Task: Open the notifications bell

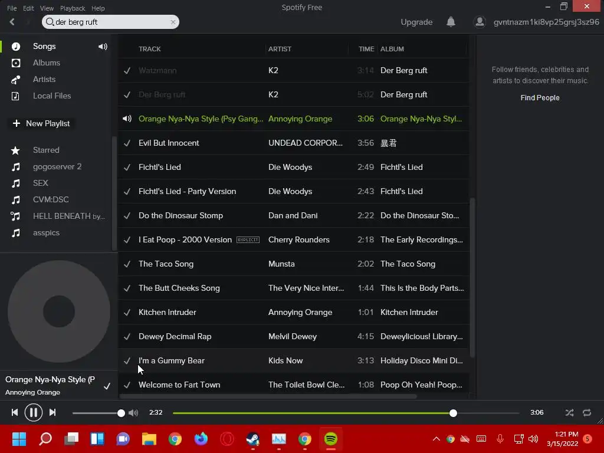Action: (451, 22)
